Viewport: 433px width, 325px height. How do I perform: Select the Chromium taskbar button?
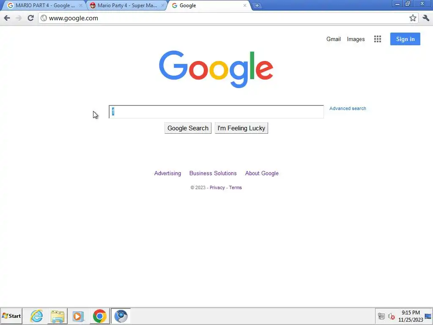[x=121, y=316]
